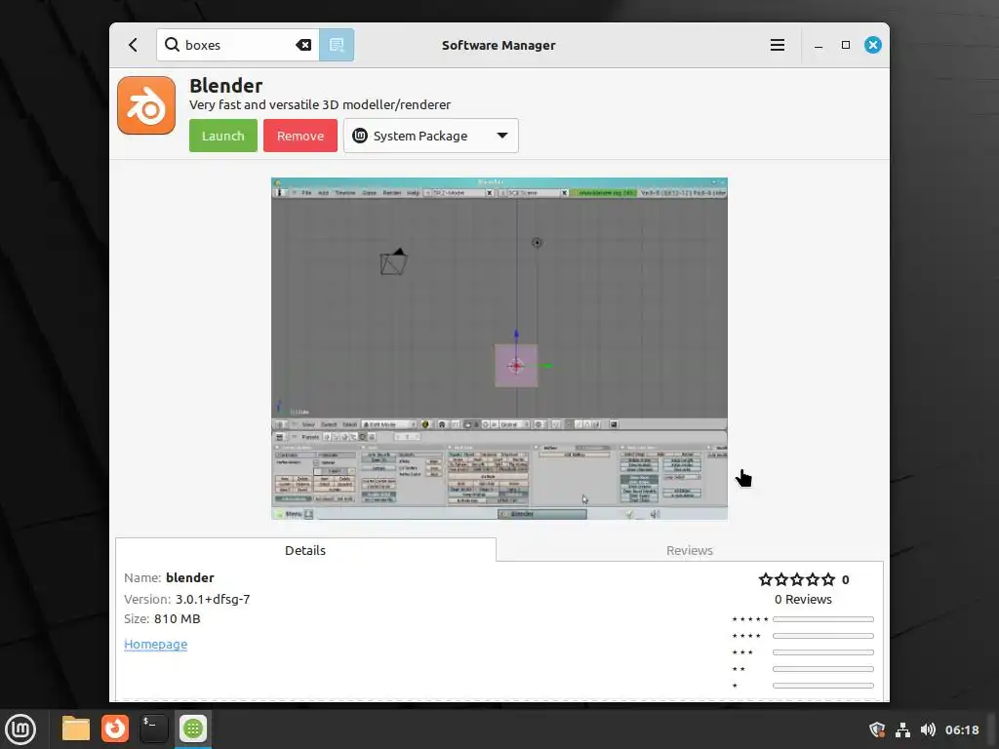The image size is (999, 749).
Task: Open the Linux Mint start menu
Action: pos(20,729)
